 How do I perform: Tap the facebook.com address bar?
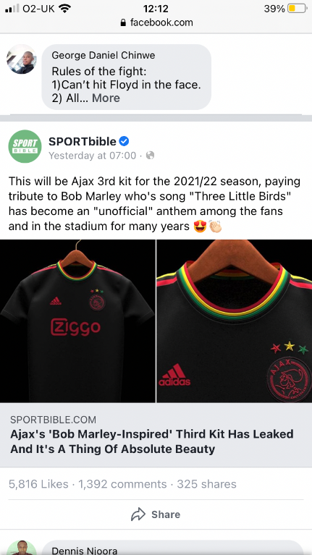[x=156, y=22]
